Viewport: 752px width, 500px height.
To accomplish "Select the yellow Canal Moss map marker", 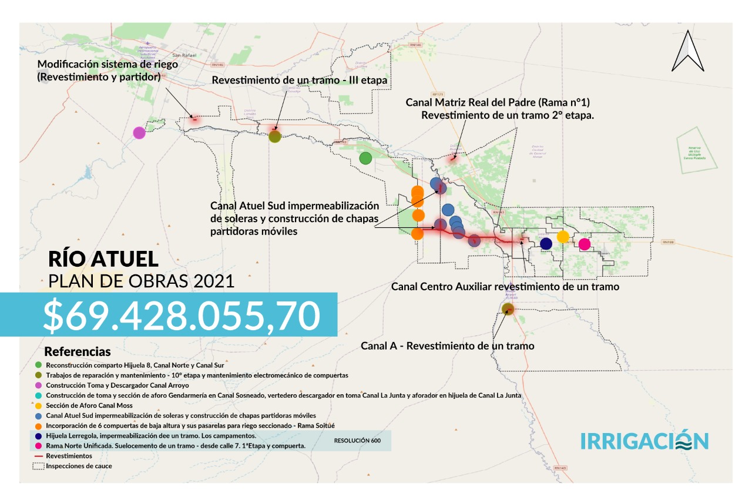I will pos(563,237).
